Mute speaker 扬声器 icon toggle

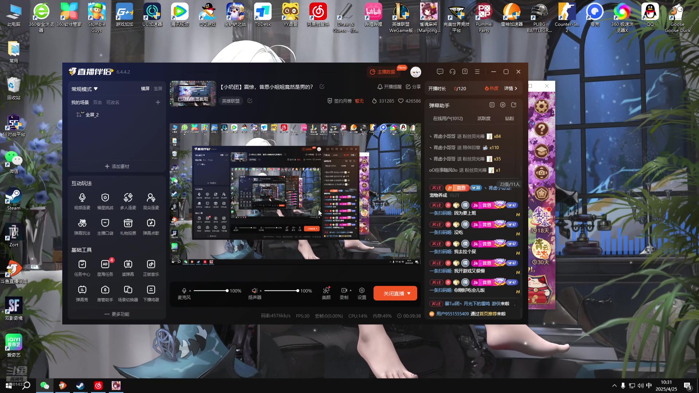click(254, 291)
